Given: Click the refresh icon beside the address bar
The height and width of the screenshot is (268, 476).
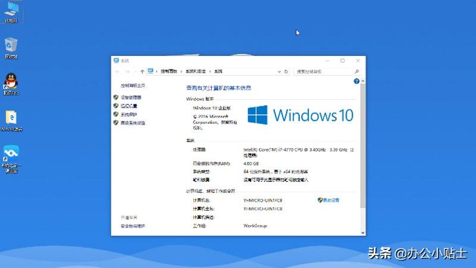Looking at the screenshot, I should coord(286,71).
